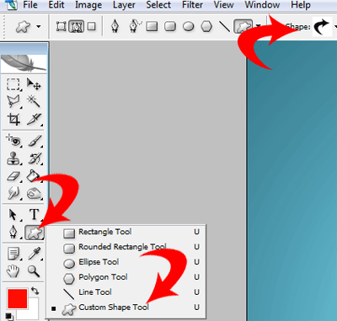Choose Polygon Tool from flyout menu
The width and height of the screenshot is (337, 321).
(x=126, y=277)
